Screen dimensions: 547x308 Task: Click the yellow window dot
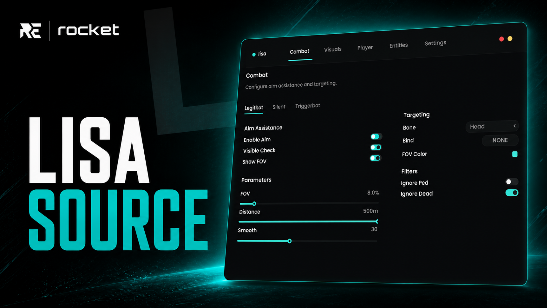pos(510,39)
